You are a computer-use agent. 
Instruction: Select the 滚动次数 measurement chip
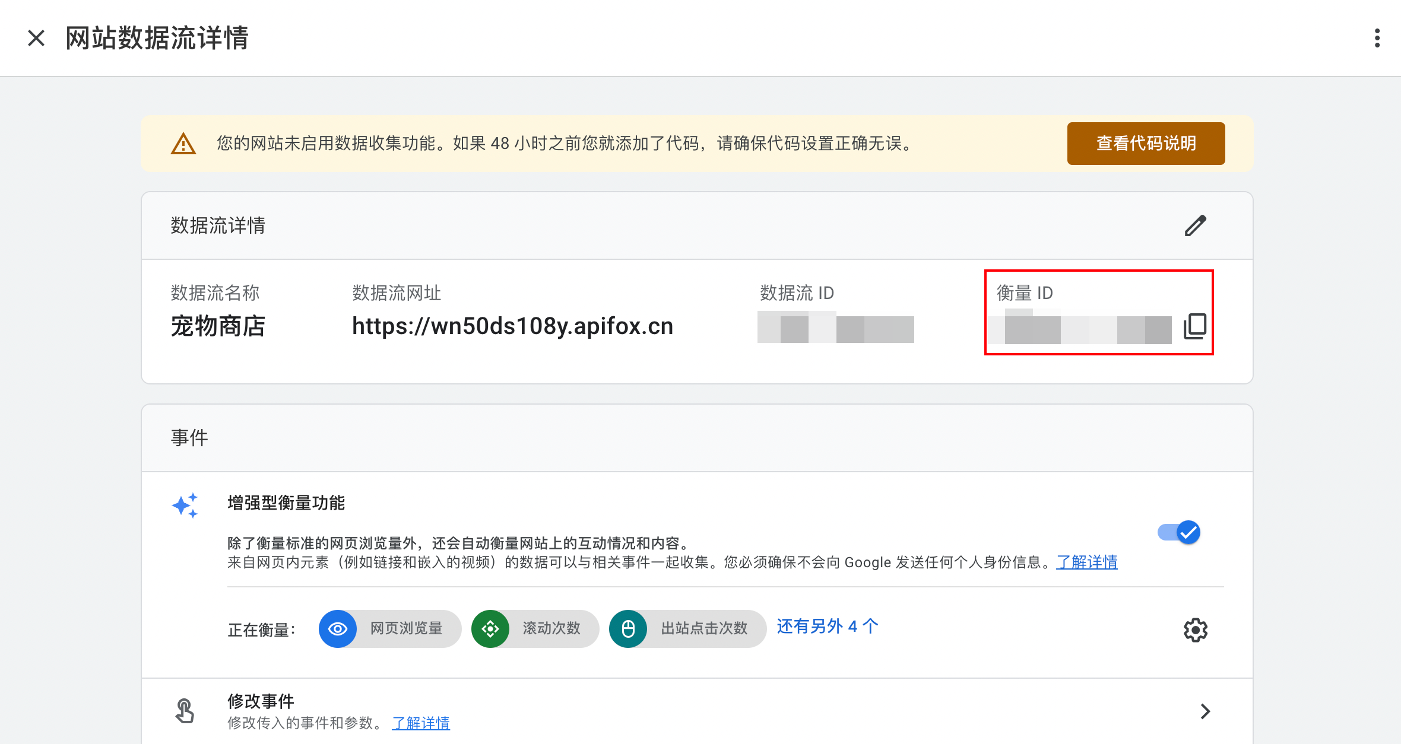(534, 629)
